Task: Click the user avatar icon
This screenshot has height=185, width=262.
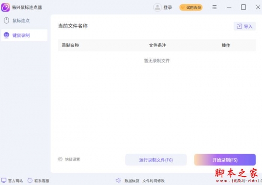Action: 157,7
